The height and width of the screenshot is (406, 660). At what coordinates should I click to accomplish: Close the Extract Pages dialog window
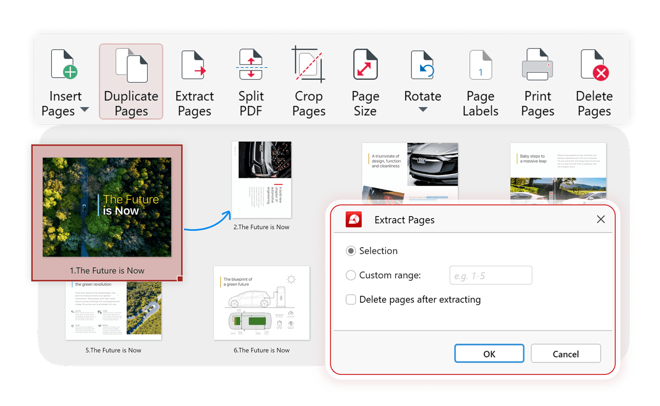pos(601,219)
